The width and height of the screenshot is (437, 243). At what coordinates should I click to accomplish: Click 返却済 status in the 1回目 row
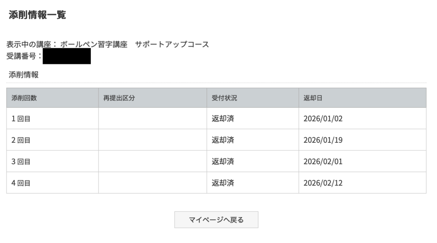click(223, 119)
